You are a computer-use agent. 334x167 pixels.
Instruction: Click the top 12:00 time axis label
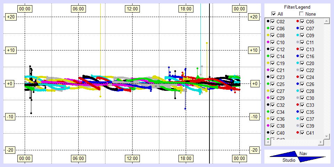click(132, 8)
